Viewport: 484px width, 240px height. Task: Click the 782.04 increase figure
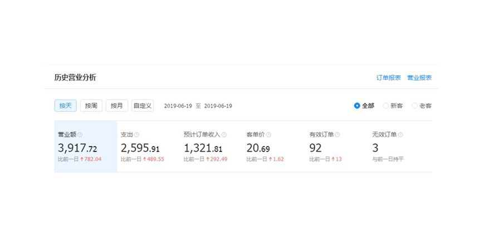tap(93, 159)
